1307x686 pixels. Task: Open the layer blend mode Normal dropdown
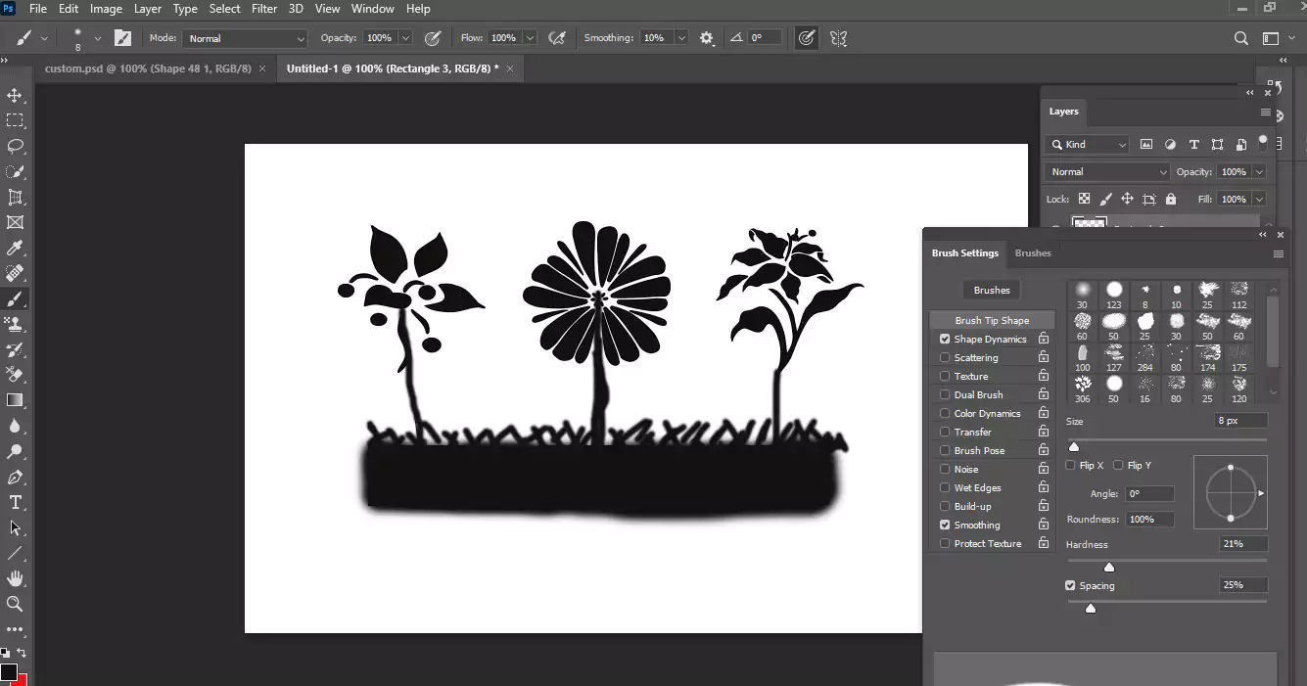click(x=1106, y=172)
